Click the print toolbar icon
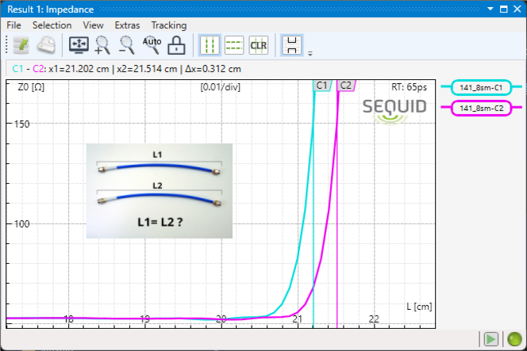The image size is (527, 351). click(46, 45)
